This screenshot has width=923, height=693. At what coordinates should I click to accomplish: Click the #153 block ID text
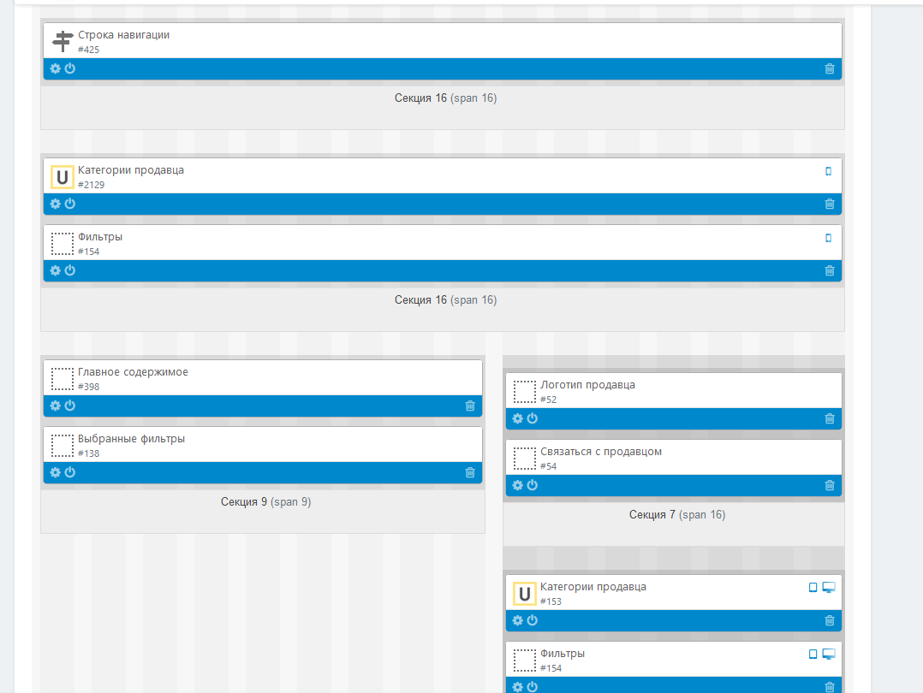551,601
